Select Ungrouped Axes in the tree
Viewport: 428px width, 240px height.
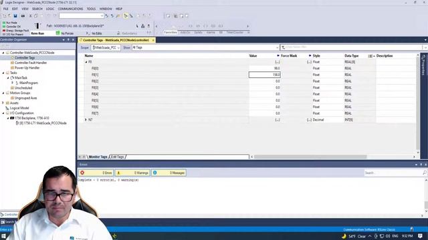25,98
